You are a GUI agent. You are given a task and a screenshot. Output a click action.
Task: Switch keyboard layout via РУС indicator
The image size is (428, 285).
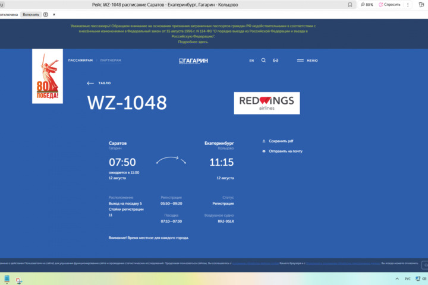click(408, 278)
